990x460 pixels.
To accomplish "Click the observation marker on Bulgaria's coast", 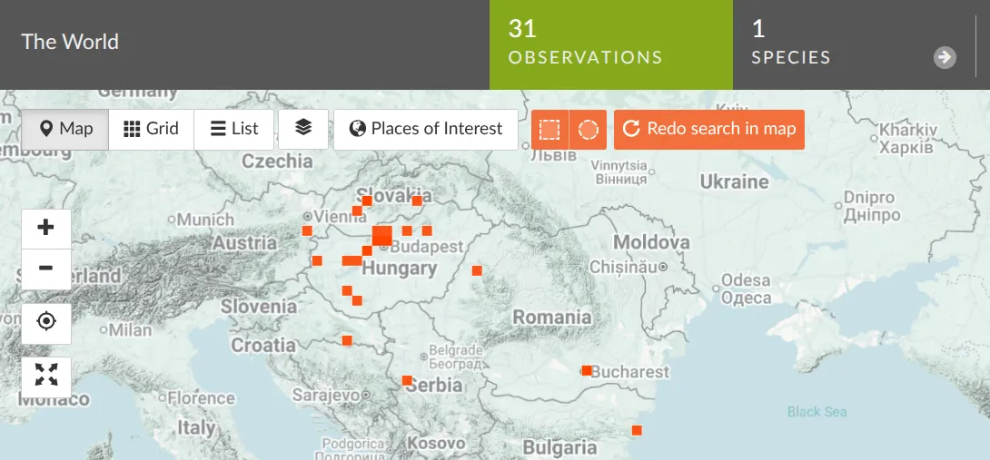I will point(637,430).
